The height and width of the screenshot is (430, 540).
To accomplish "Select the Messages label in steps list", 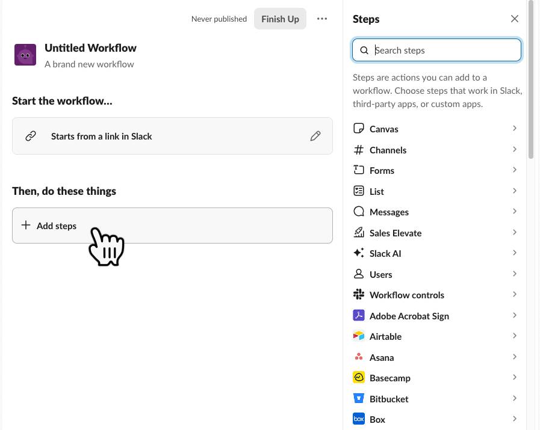I will tap(389, 212).
